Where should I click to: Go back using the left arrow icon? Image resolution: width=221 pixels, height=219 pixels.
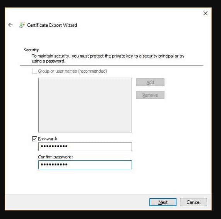[10, 25]
